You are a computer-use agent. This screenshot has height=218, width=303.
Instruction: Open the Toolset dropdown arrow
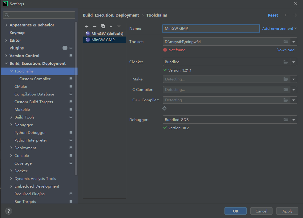pyautogui.click(x=293, y=42)
